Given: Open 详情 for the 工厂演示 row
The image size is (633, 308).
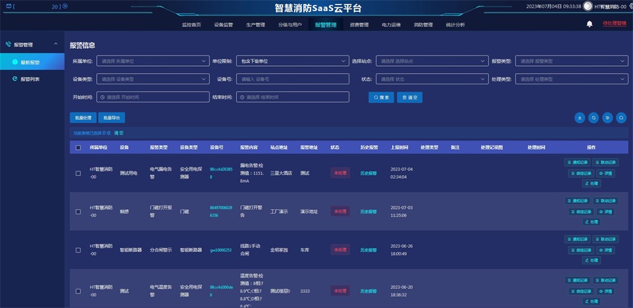Looking at the screenshot, I should point(605,212).
